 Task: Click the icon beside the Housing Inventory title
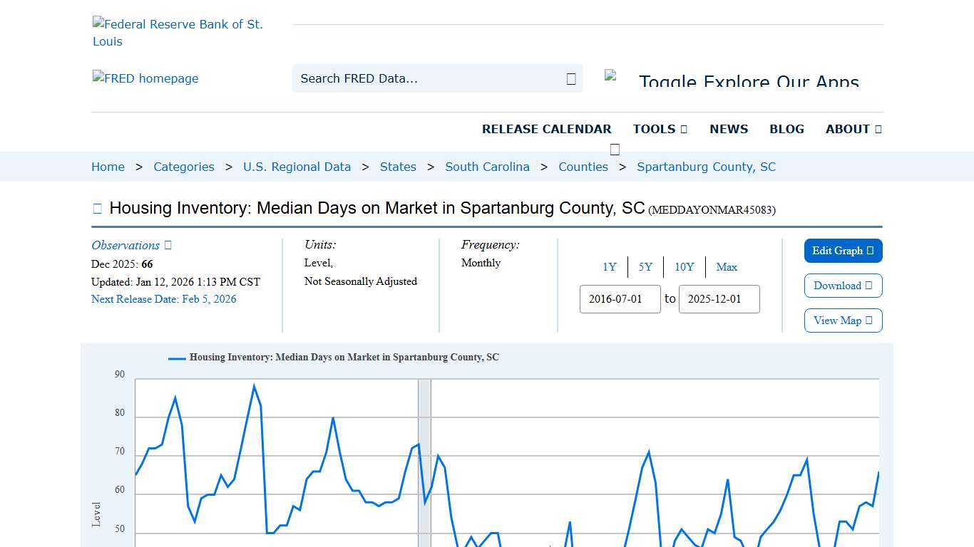point(97,208)
